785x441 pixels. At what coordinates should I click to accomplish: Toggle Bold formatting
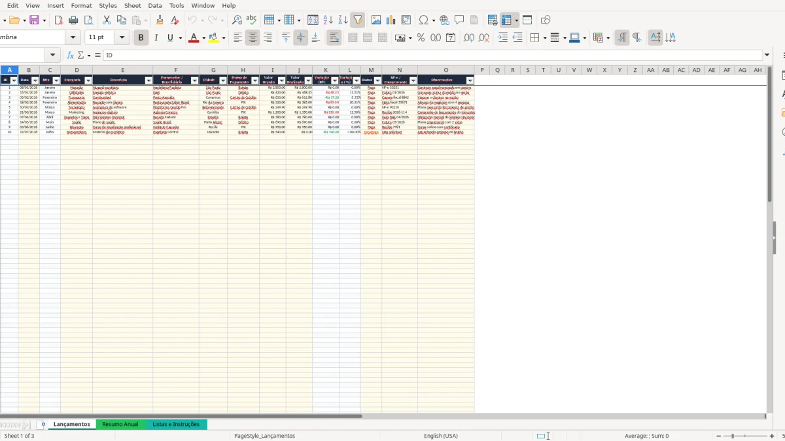click(x=141, y=38)
